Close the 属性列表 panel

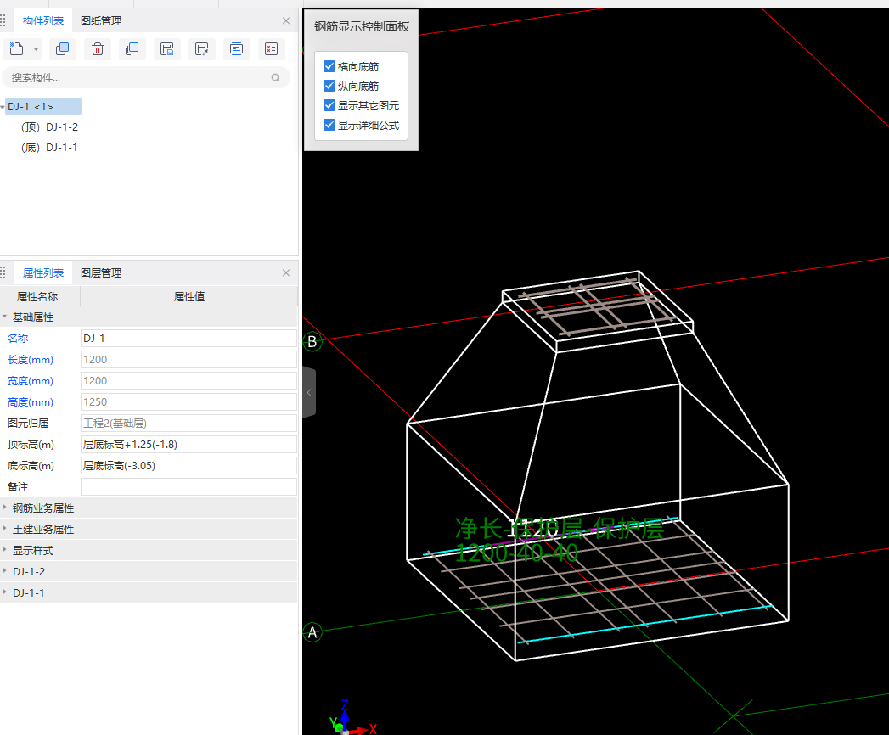[286, 273]
